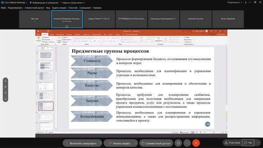Click lowest magnifier in left floating view toolbar
The image size is (263, 148).
(5, 99)
